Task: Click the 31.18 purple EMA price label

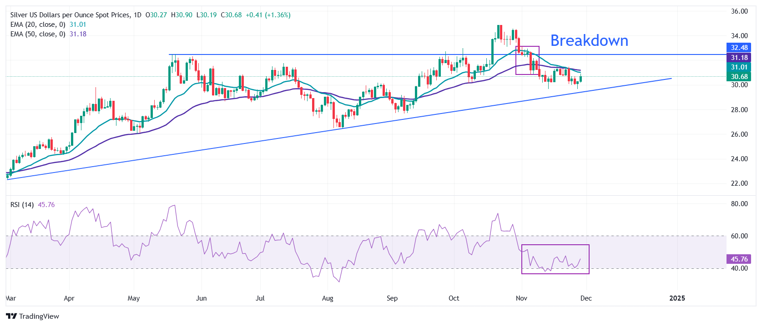Action: [x=739, y=58]
